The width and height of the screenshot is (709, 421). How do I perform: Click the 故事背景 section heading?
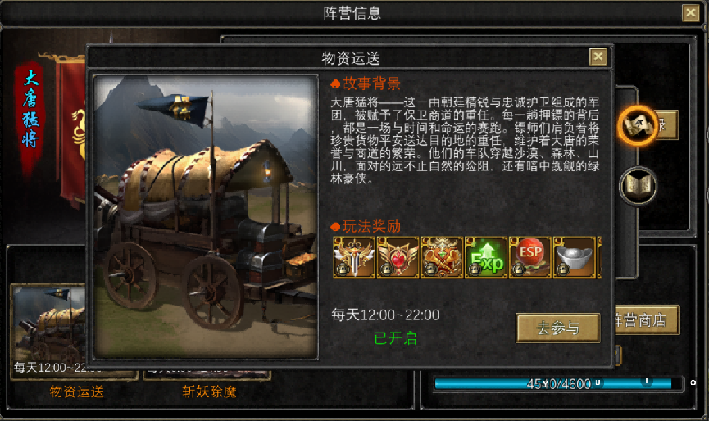[x=371, y=84]
